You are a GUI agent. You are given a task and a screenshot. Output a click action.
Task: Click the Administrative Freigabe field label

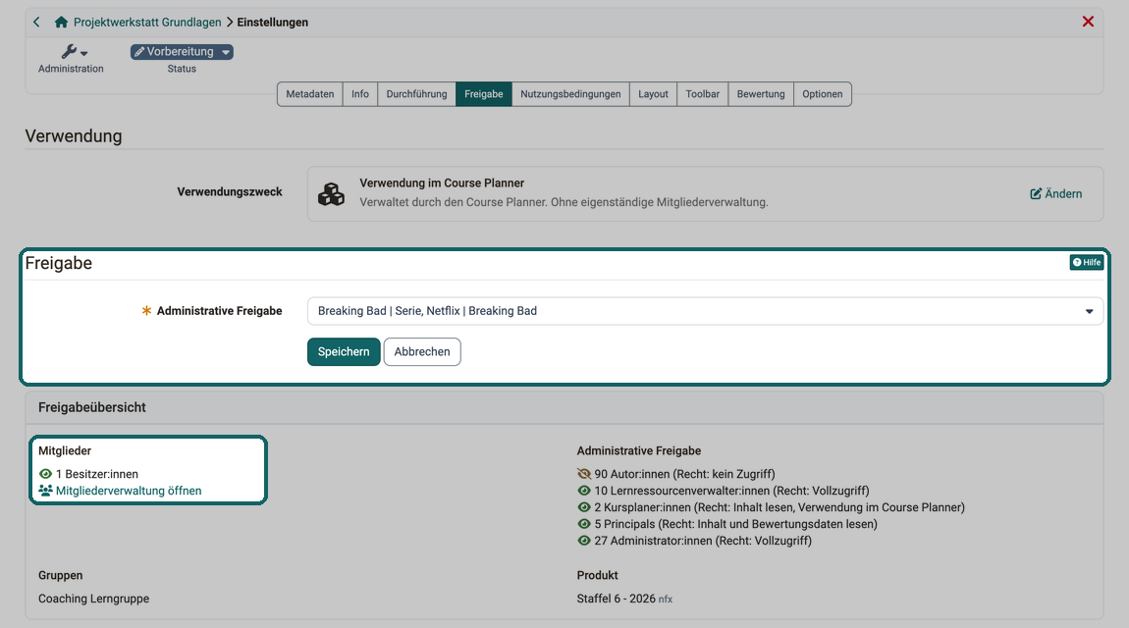pyautogui.click(x=220, y=311)
